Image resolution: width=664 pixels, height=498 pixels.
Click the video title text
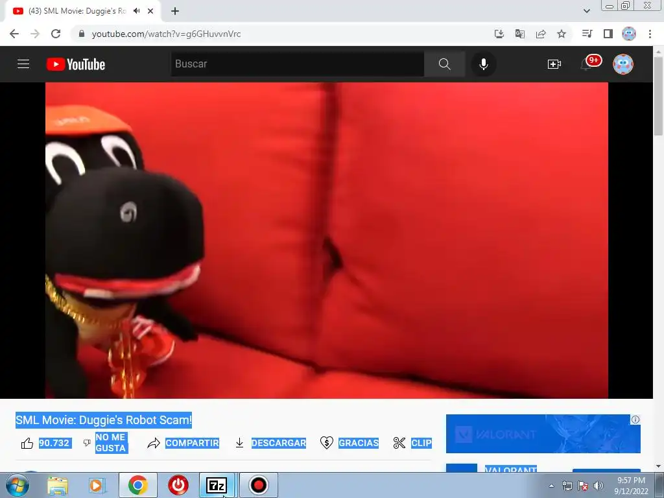pyautogui.click(x=104, y=420)
